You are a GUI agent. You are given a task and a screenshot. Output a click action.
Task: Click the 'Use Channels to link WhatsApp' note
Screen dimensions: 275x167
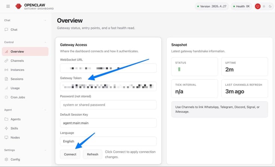220,109
